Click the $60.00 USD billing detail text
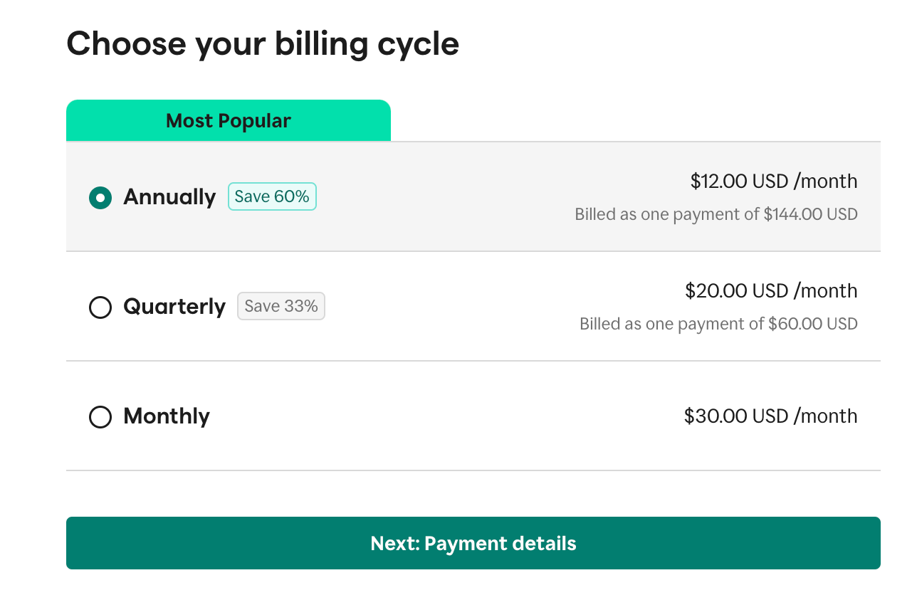Viewport: 917px width, 595px height. point(718,324)
